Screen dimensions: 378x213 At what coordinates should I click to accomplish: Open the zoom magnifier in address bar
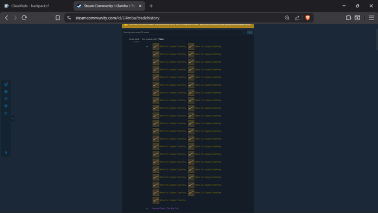point(287,18)
